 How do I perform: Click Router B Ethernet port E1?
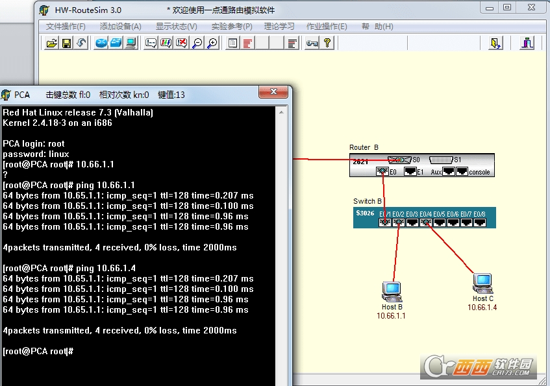pos(410,171)
